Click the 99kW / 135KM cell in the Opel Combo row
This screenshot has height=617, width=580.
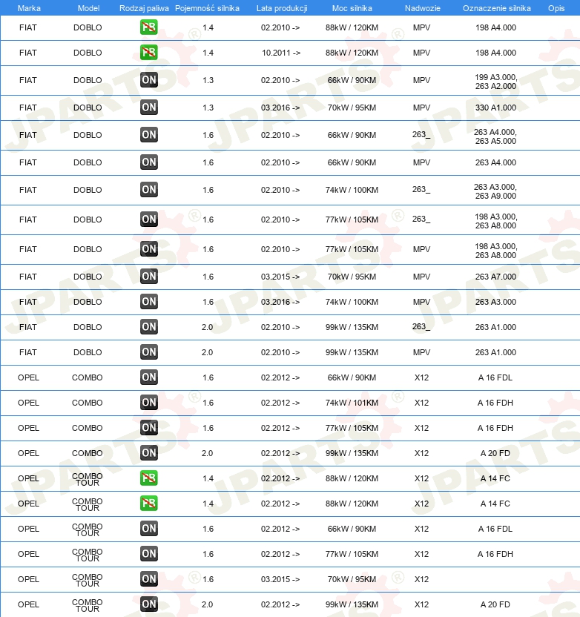[x=352, y=453]
